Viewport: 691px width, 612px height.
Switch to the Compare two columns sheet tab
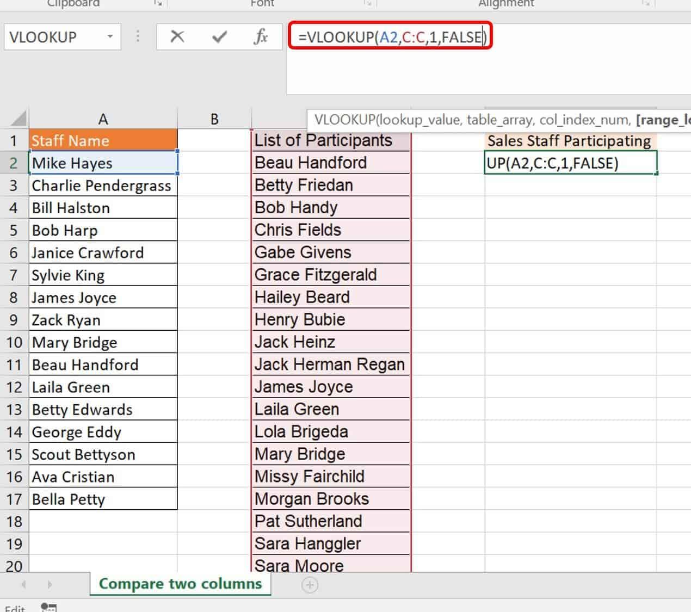(x=180, y=584)
